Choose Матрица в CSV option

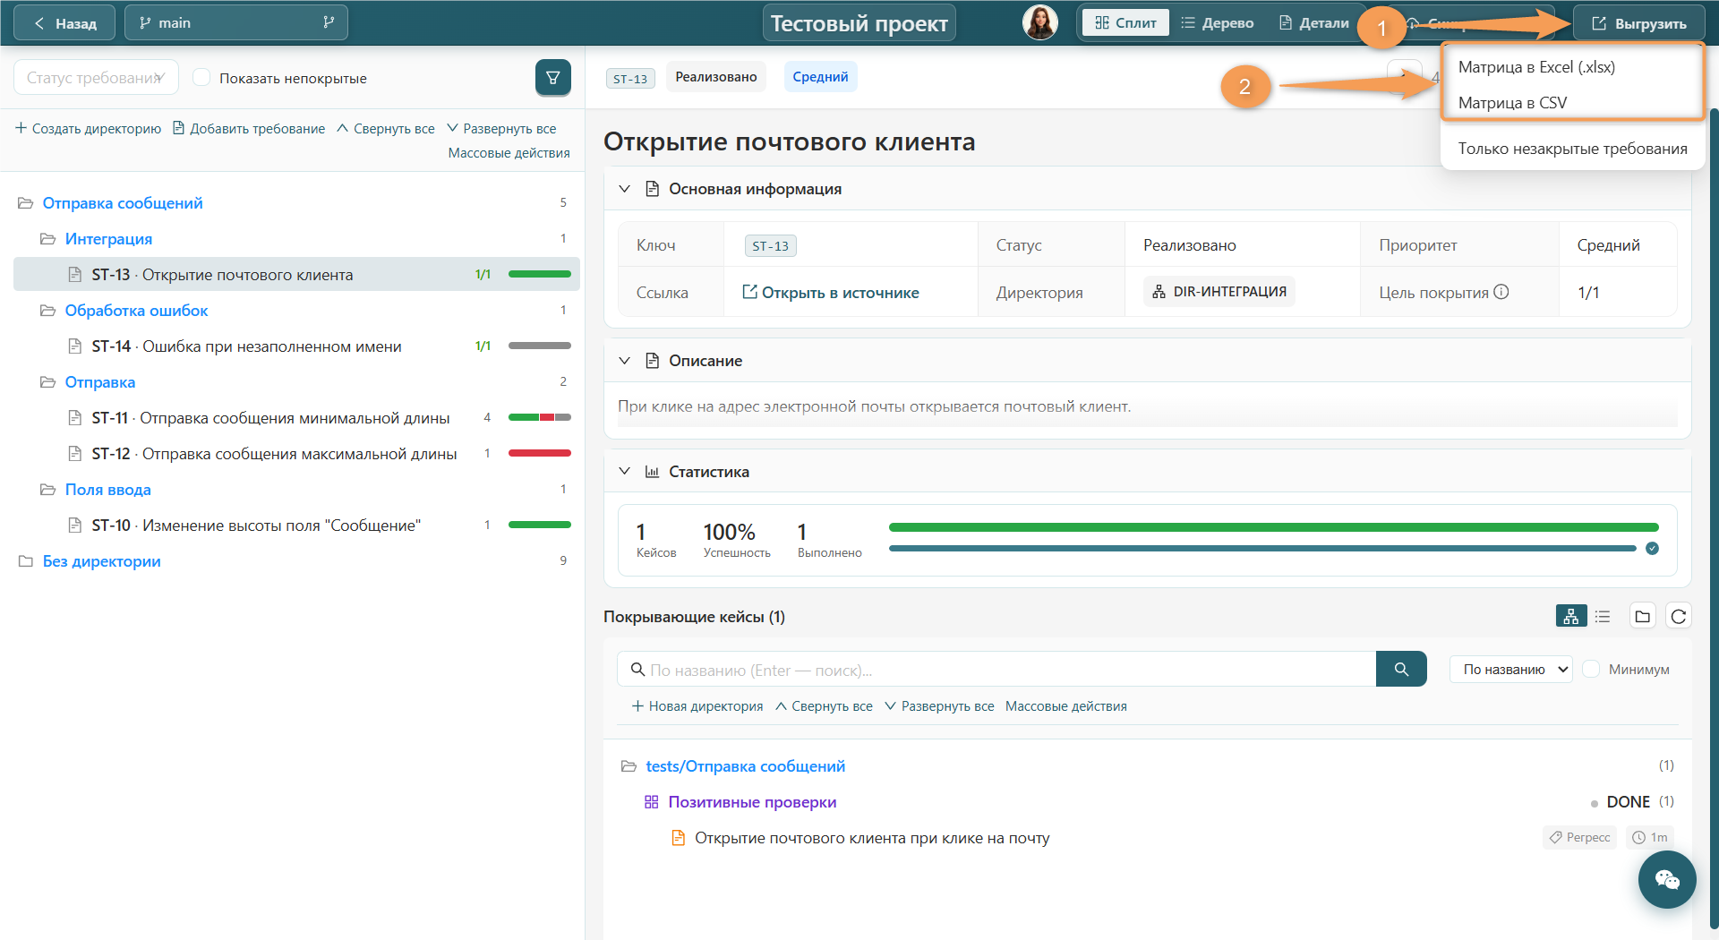coord(1512,103)
